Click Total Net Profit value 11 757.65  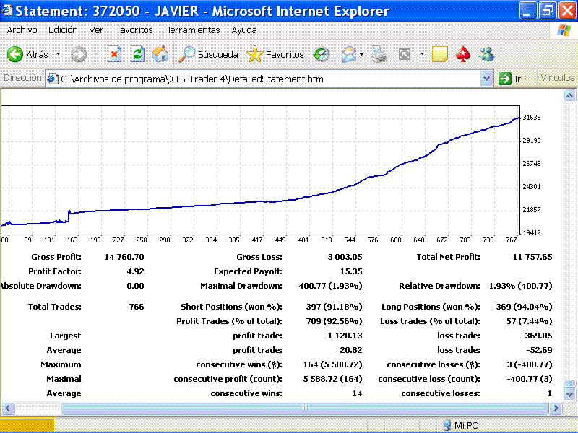(532, 257)
